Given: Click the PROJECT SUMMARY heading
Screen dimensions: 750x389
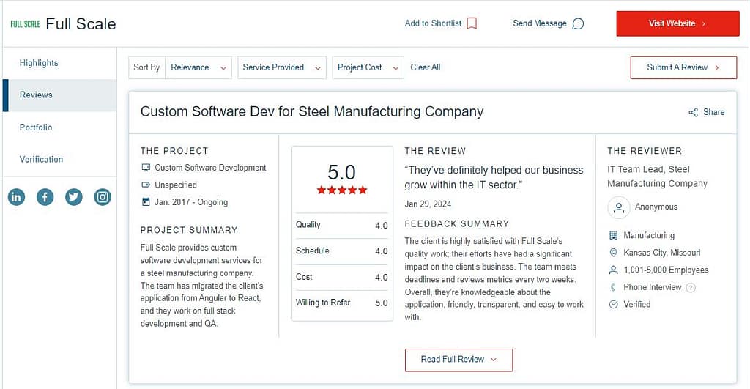Looking at the screenshot, I should (189, 230).
